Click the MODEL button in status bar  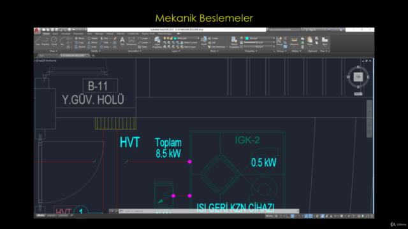tap(269, 216)
